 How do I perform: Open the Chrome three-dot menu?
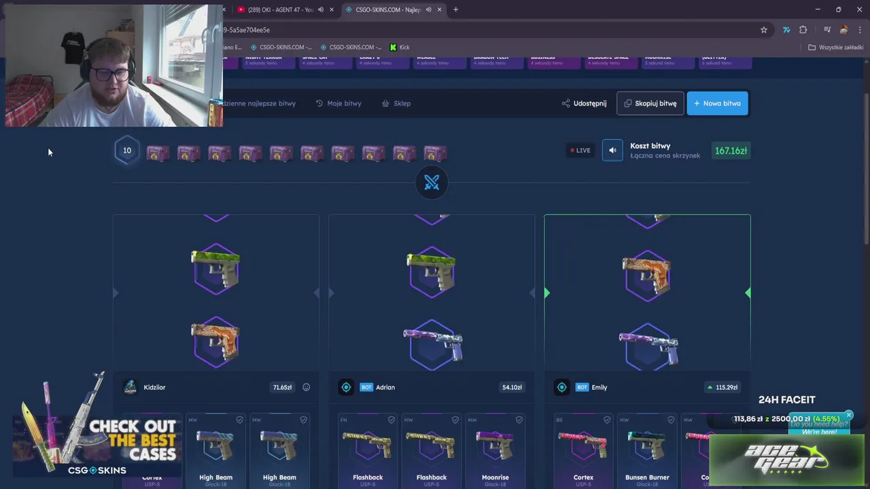(x=860, y=30)
